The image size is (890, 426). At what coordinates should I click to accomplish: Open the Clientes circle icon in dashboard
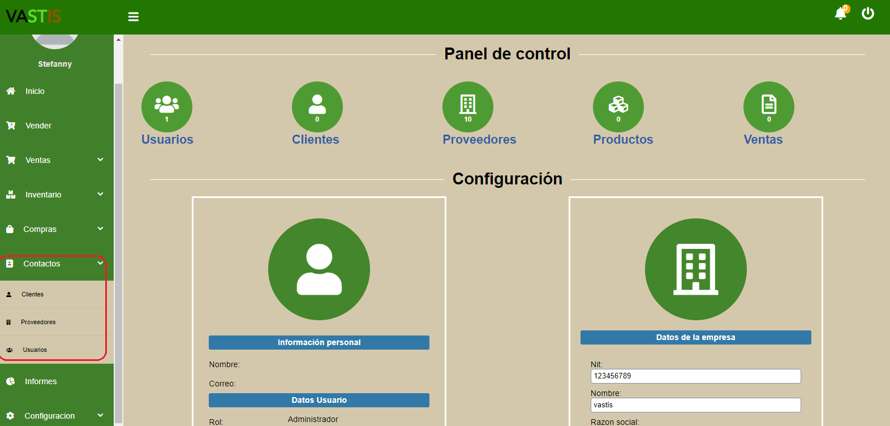317,107
